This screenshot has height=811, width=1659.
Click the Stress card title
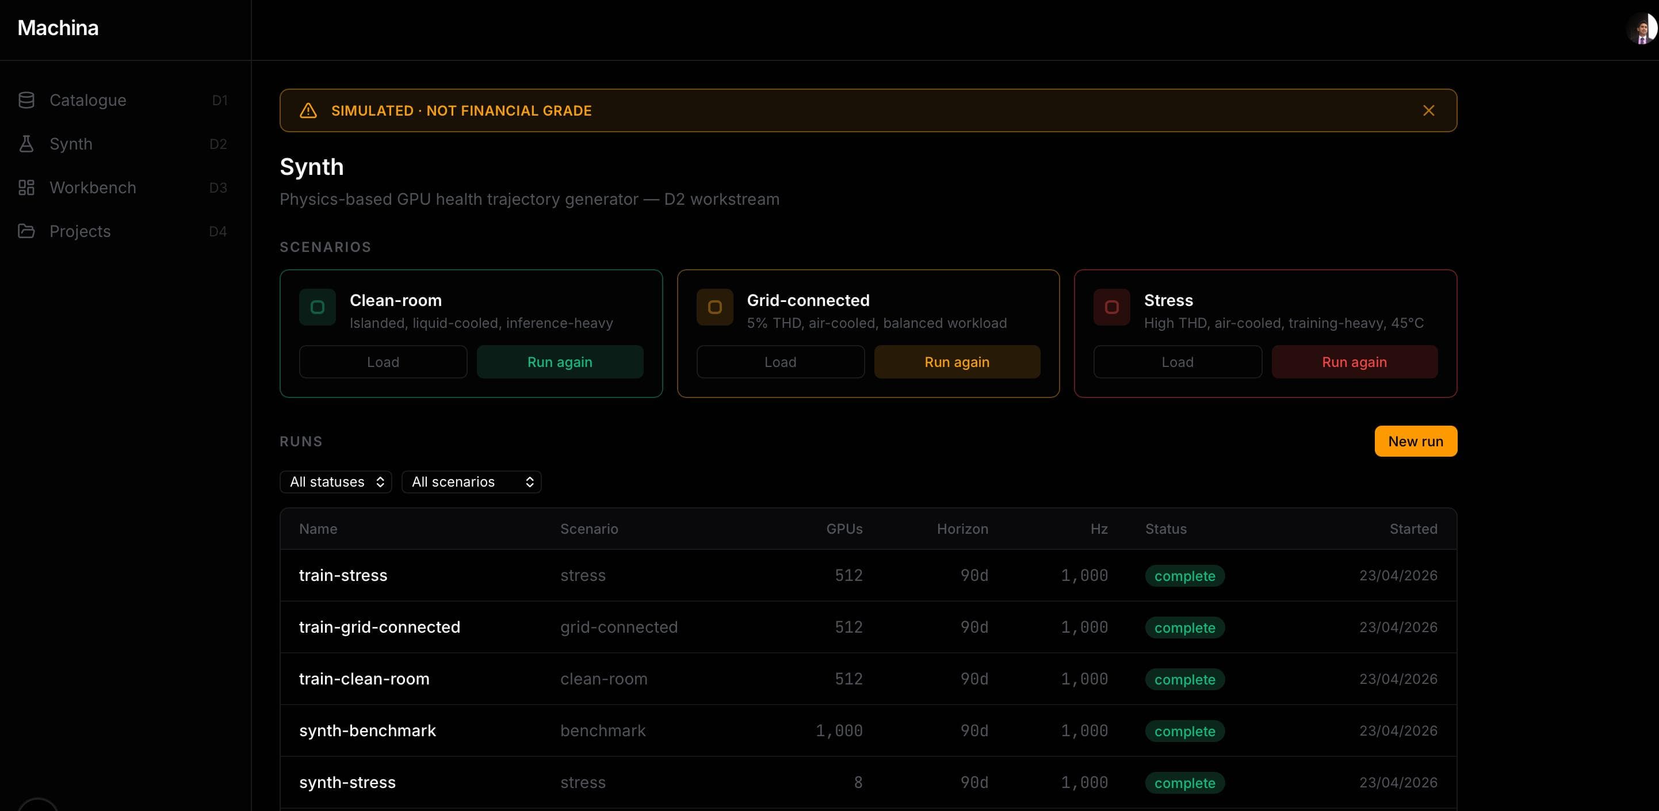click(1168, 300)
